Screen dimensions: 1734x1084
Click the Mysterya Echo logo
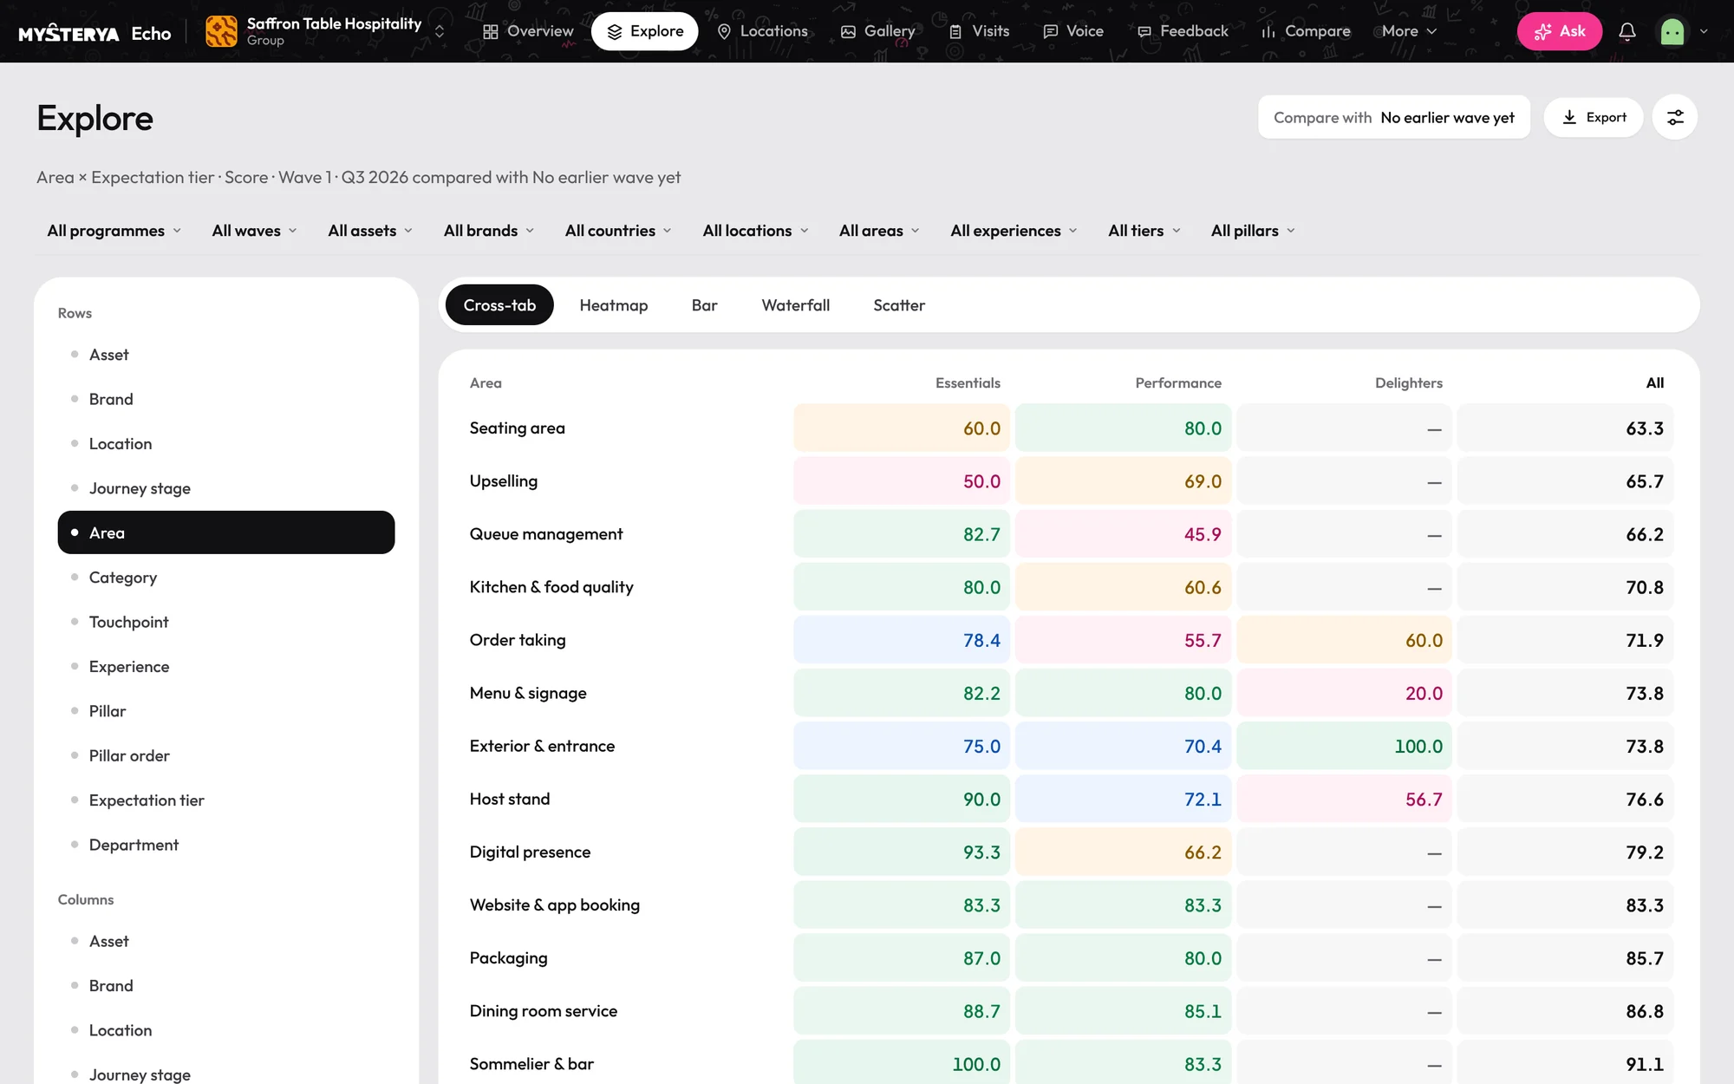pyautogui.click(x=95, y=33)
